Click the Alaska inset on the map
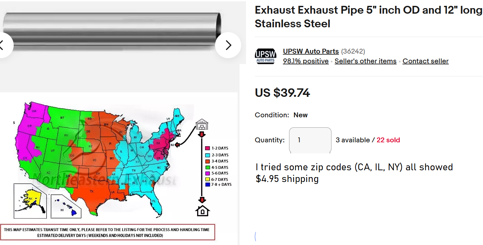483x245 pixels. 30,200
